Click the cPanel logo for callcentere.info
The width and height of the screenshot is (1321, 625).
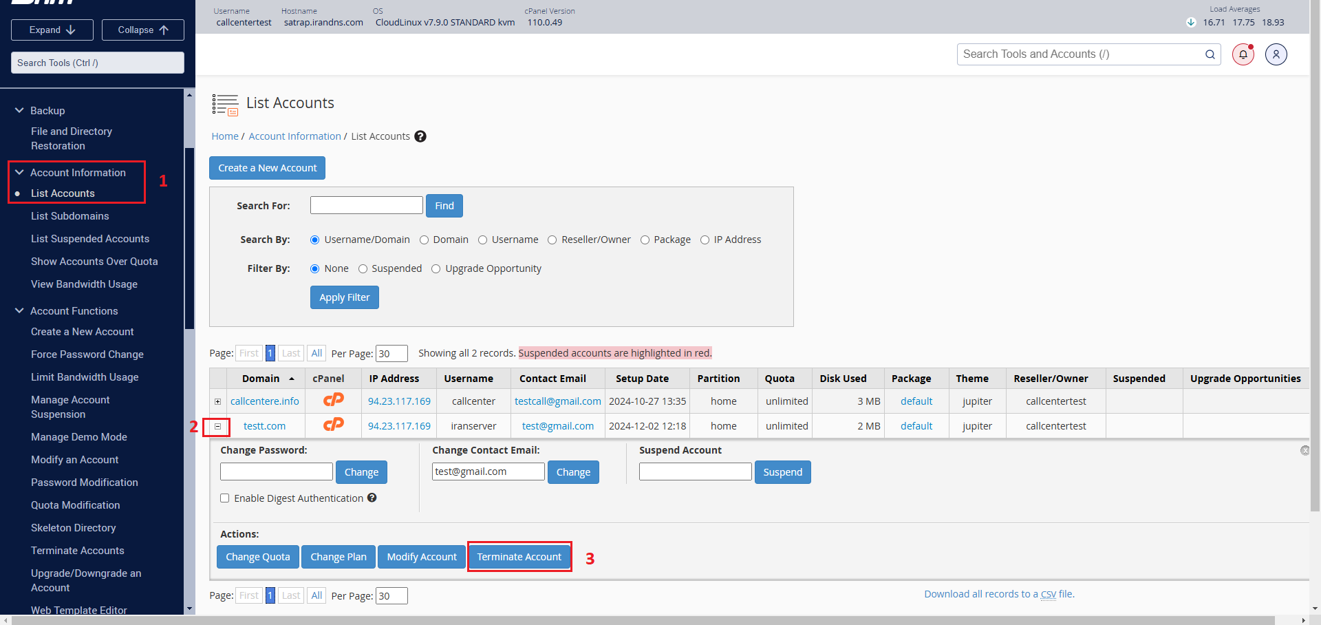click(x=334, y=400)
